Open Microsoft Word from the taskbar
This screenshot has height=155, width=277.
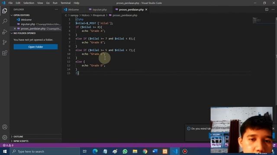pyautogui.click(x=155, y=151)
